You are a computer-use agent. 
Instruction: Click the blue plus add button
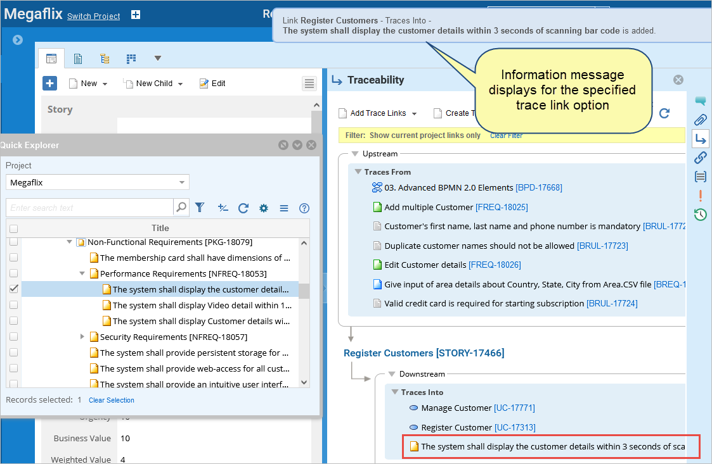(50, 83)
